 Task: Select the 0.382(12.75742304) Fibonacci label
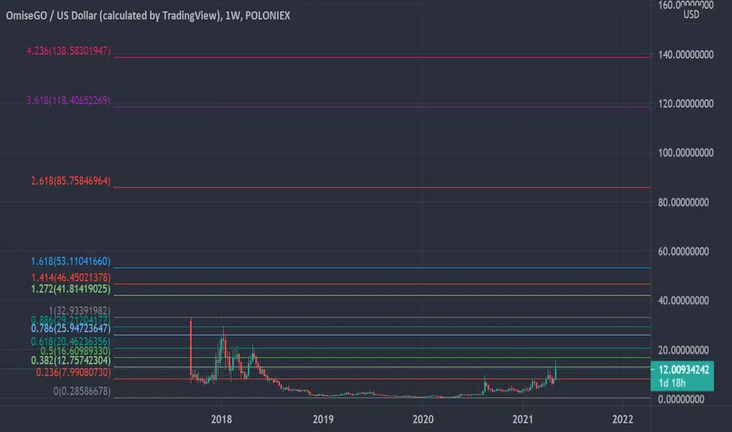click(x=71, y=361)
